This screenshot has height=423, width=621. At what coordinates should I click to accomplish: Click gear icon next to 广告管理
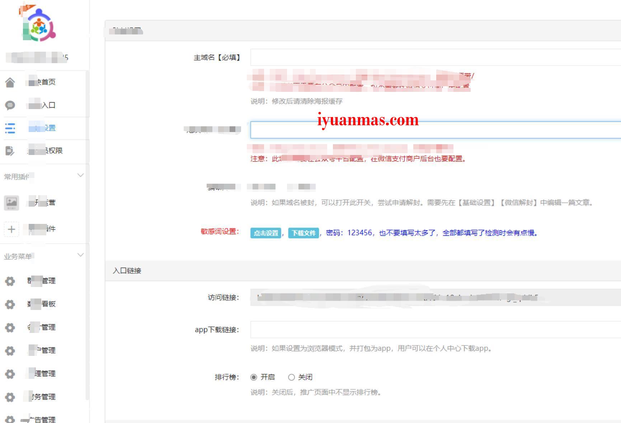click(10, 419)
